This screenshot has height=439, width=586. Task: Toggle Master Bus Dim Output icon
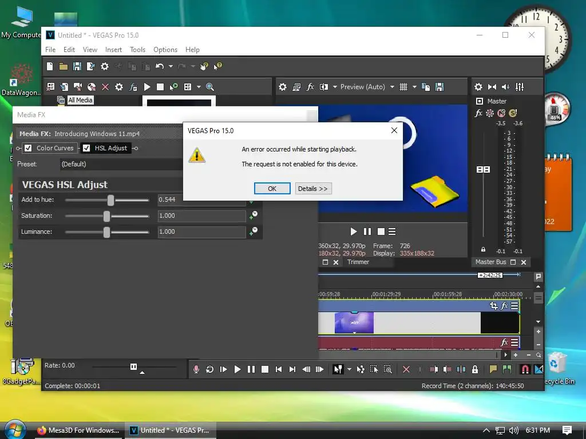pos(506,87)
